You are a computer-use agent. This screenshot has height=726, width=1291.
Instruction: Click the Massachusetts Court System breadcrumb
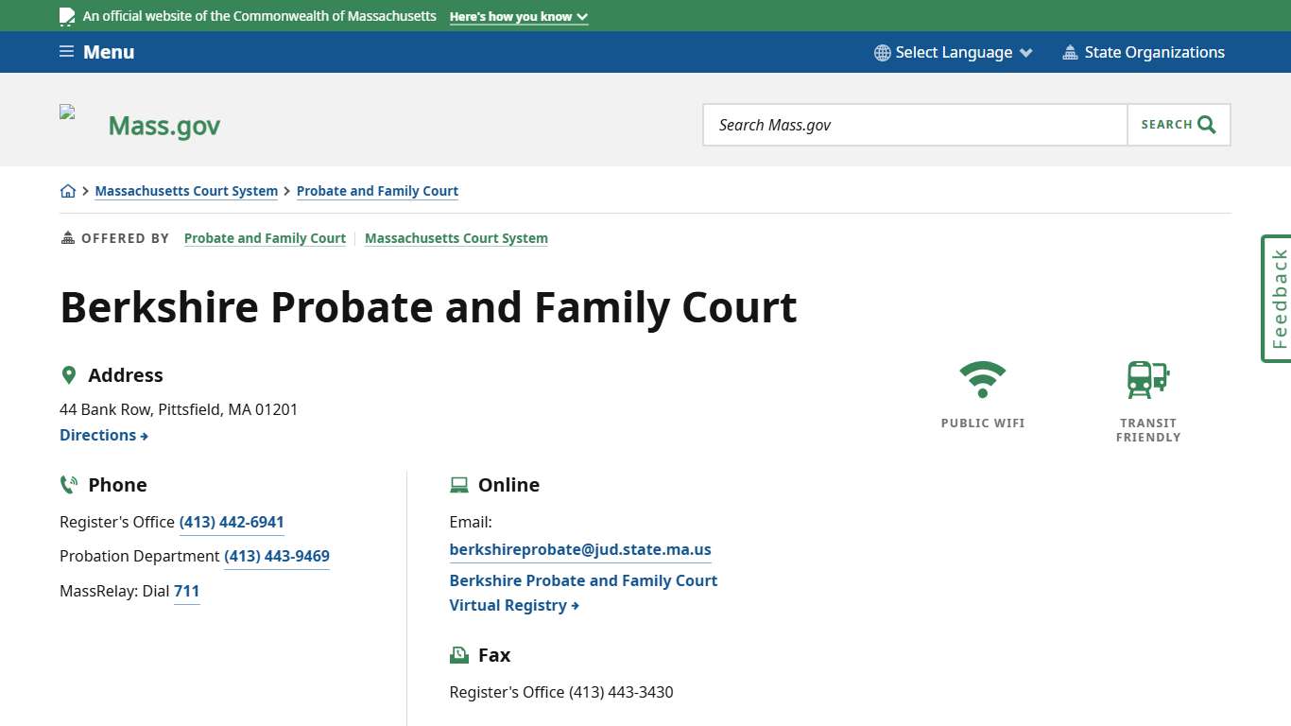[x=186, y=191]
